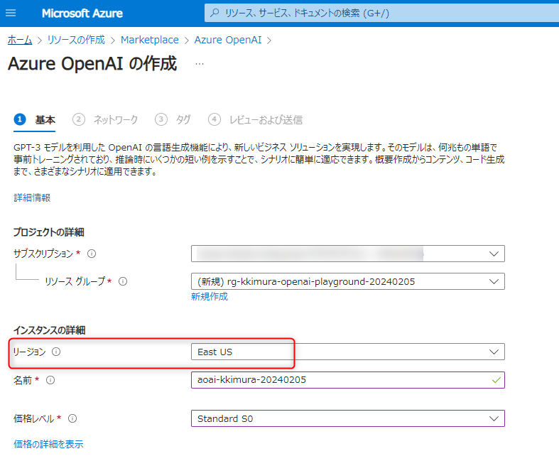
Task: Open the 詳細情報 link
Action: (x=32, y=197)
